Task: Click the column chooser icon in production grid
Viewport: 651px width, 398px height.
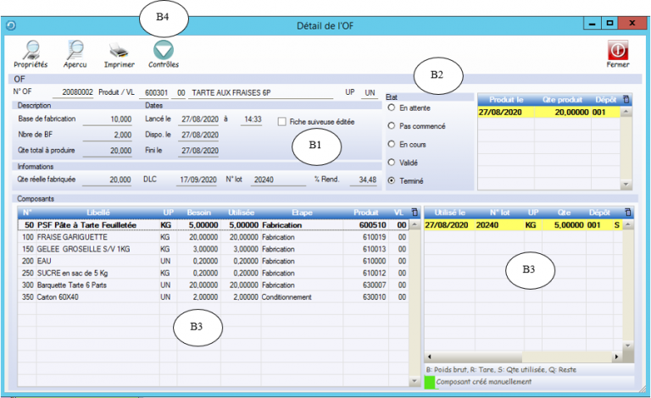Action: (x=626, y=99)
